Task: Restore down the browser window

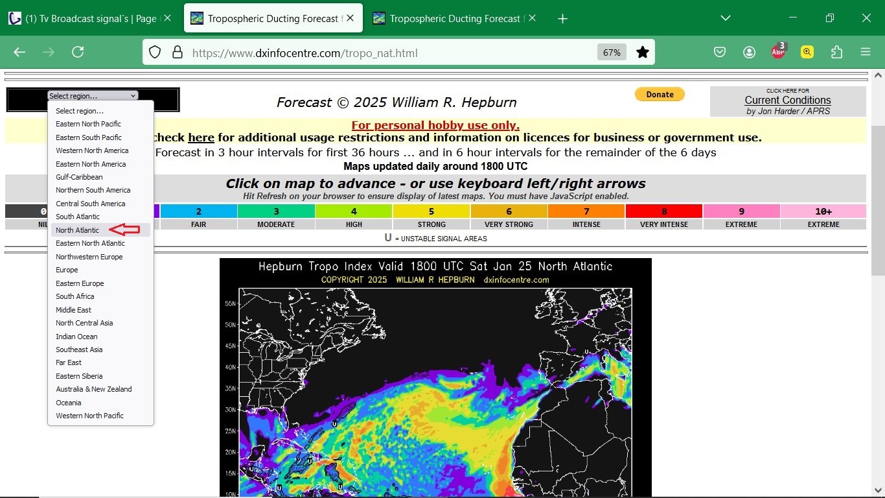Action: pyautogui.click(x=830, y=18)
